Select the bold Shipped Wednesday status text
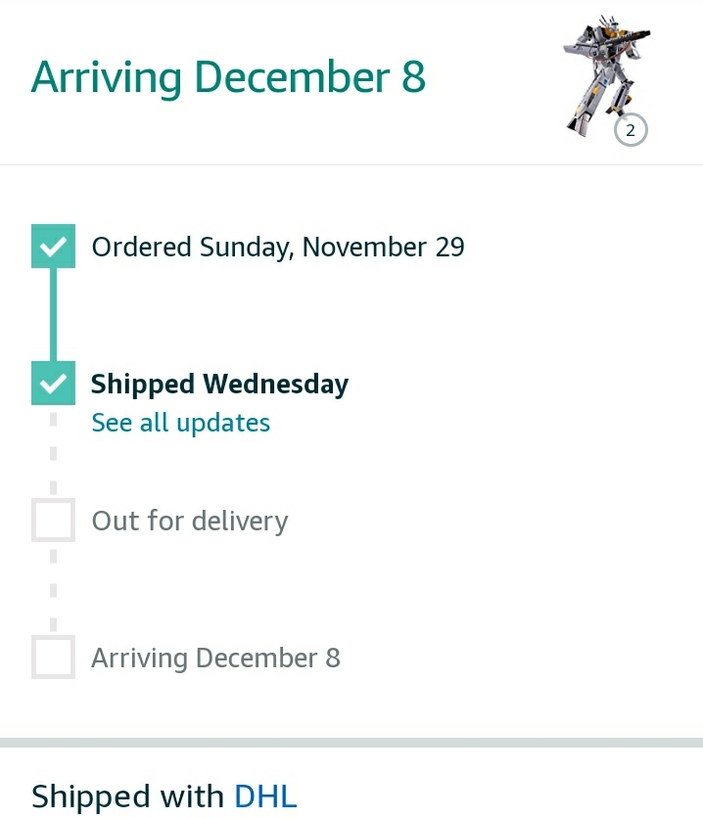 219,384
